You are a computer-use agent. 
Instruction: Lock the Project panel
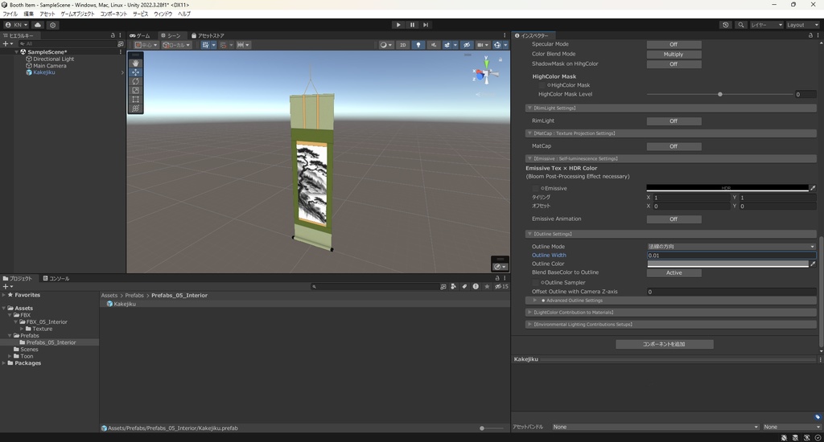click(497, 278)
